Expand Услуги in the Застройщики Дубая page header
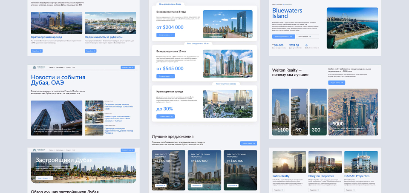The height and width of the screenshot is (193, 409). tap(68, 150)
